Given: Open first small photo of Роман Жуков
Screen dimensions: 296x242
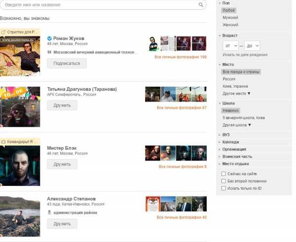Looking at the screenshot, I should click(153, 43).
